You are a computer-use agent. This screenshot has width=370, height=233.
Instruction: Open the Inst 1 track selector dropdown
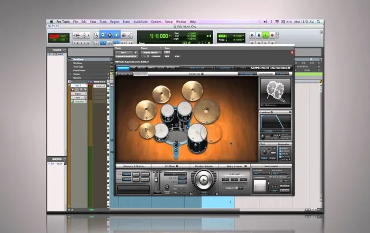[124, 52]
